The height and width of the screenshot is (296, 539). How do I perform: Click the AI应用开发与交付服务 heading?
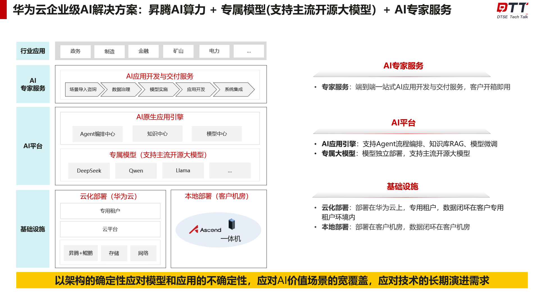[160, 76]
